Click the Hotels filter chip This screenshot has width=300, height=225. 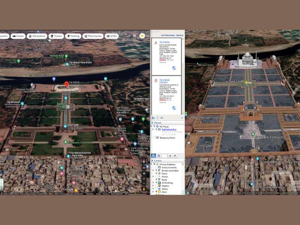tap(18, 36)
